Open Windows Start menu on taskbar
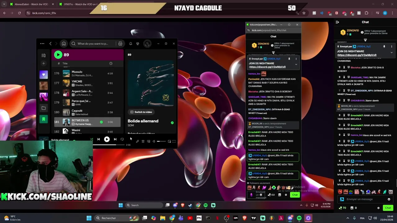The image size is (397, 223). tap(89, 218)
